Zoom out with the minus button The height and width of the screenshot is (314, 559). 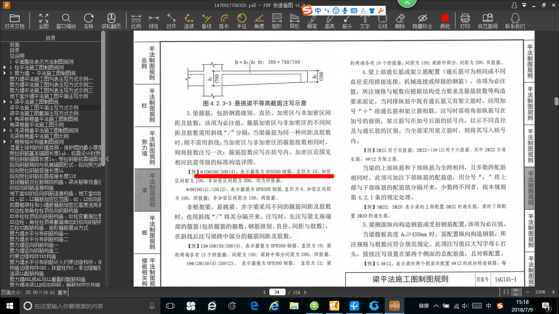click(x=528, y=292)
